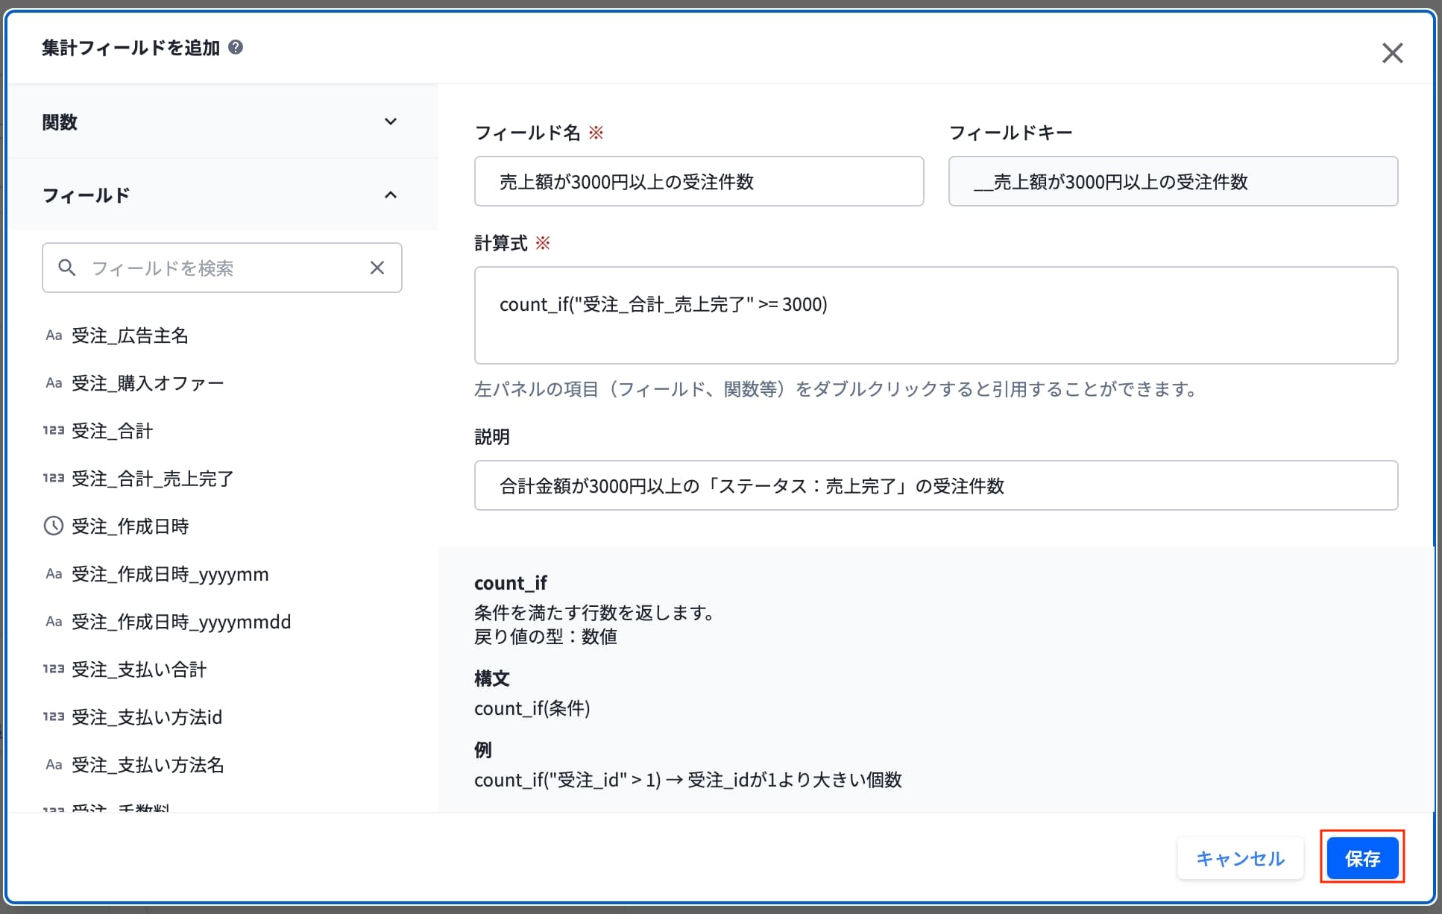Focus the フィールドを検索 search box

coord(222,268)
